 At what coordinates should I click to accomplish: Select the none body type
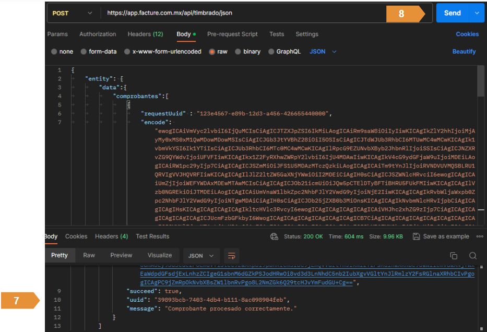coord(54,52)
